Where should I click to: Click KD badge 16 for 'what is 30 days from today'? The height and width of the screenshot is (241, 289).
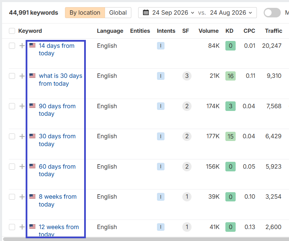click(x=231, y=76)
